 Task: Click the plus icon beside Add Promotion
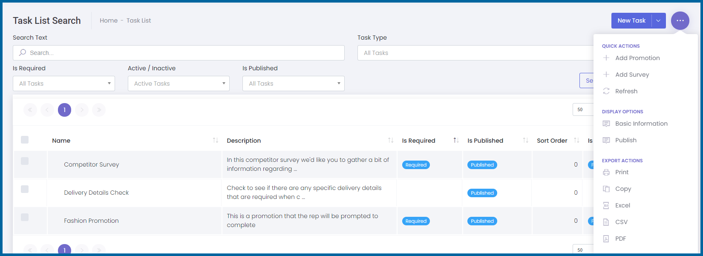(x=606, y=58)
